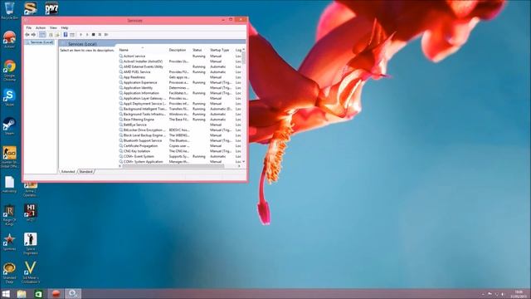Open the Recycle Bin desktop icon

(x=9, y=10)
